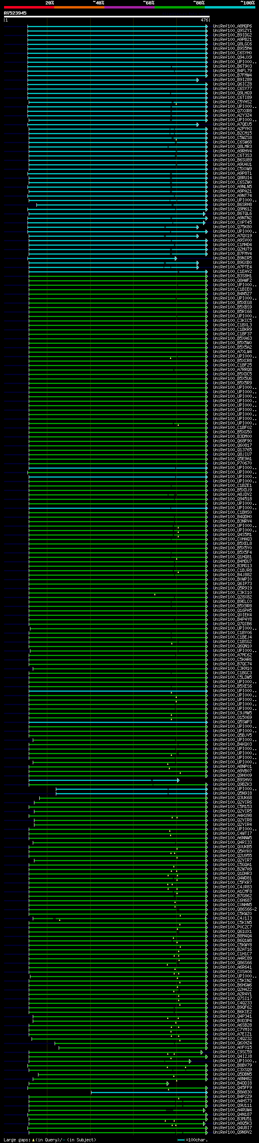Select hit label UniRef100_B9I289
This screenshot has height=1143, width=259.
click(232, 80)
